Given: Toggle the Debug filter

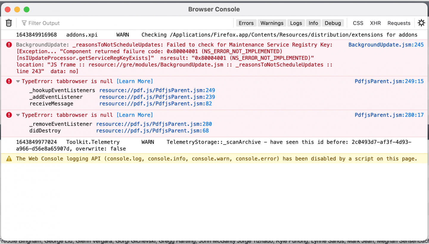Looking at the screenshot, I should coord(333,23).
